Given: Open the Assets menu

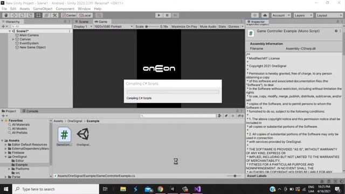Looking at the screenshot, I should tap(24, 9).
